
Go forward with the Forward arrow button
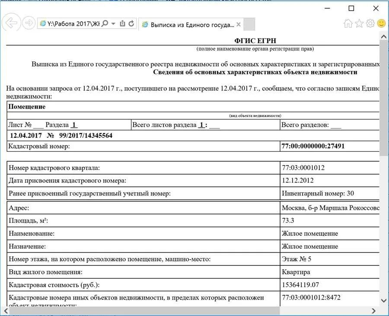29,23
